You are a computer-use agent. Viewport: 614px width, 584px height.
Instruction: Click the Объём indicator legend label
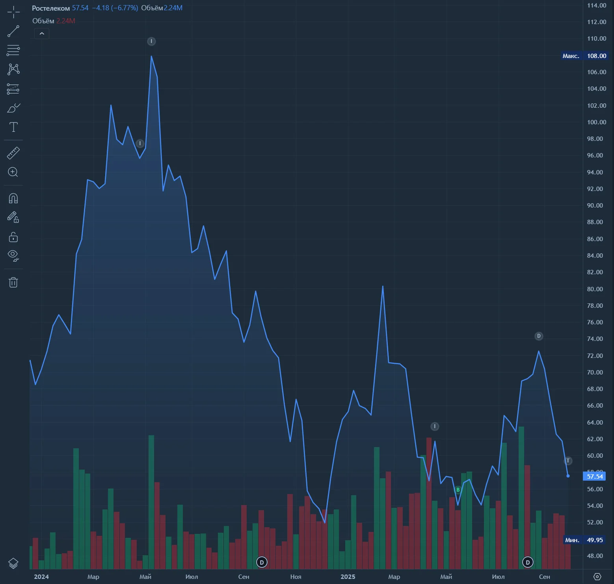coord(43,21)
